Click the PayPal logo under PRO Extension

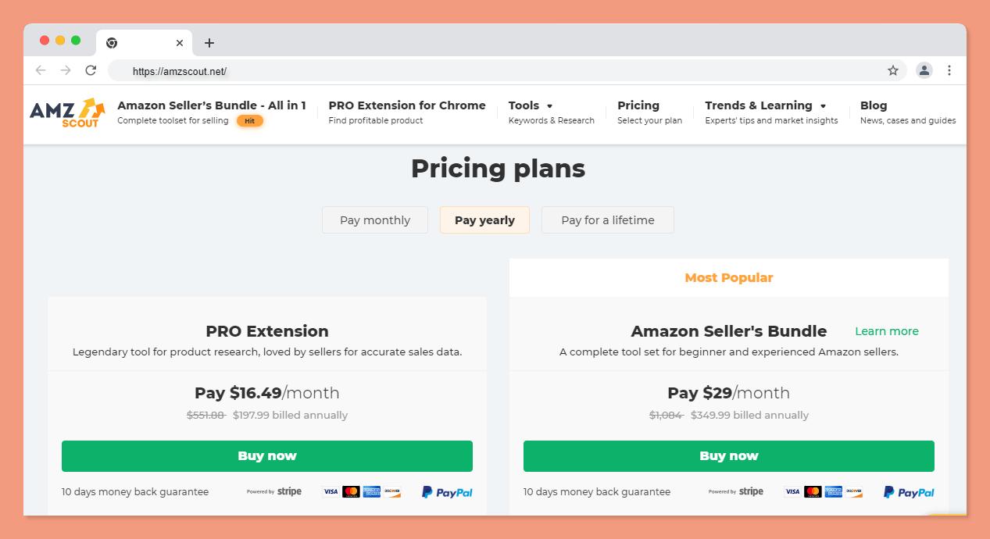point(447,492)
